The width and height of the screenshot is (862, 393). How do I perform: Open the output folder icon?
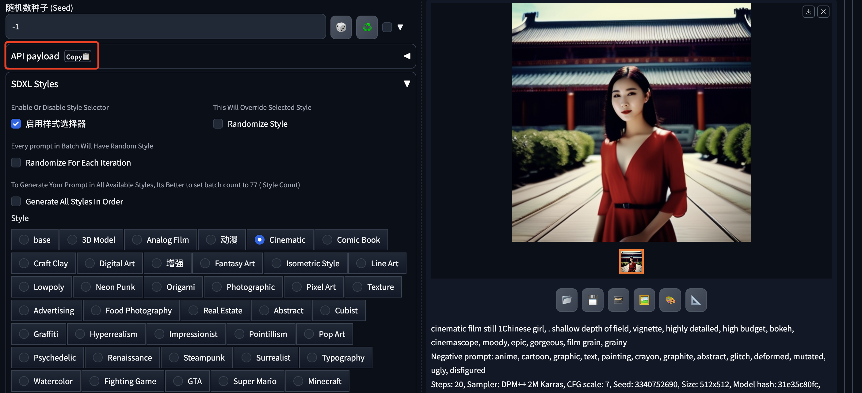point(566,300)
